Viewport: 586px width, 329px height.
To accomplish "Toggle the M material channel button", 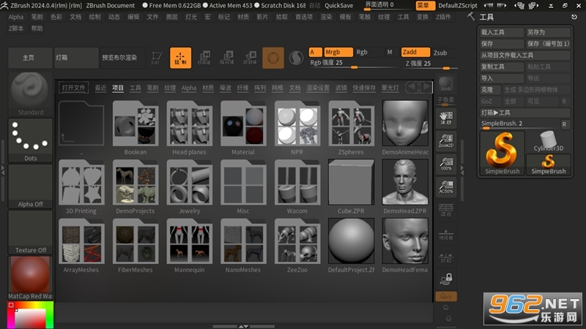I will 390,52.
